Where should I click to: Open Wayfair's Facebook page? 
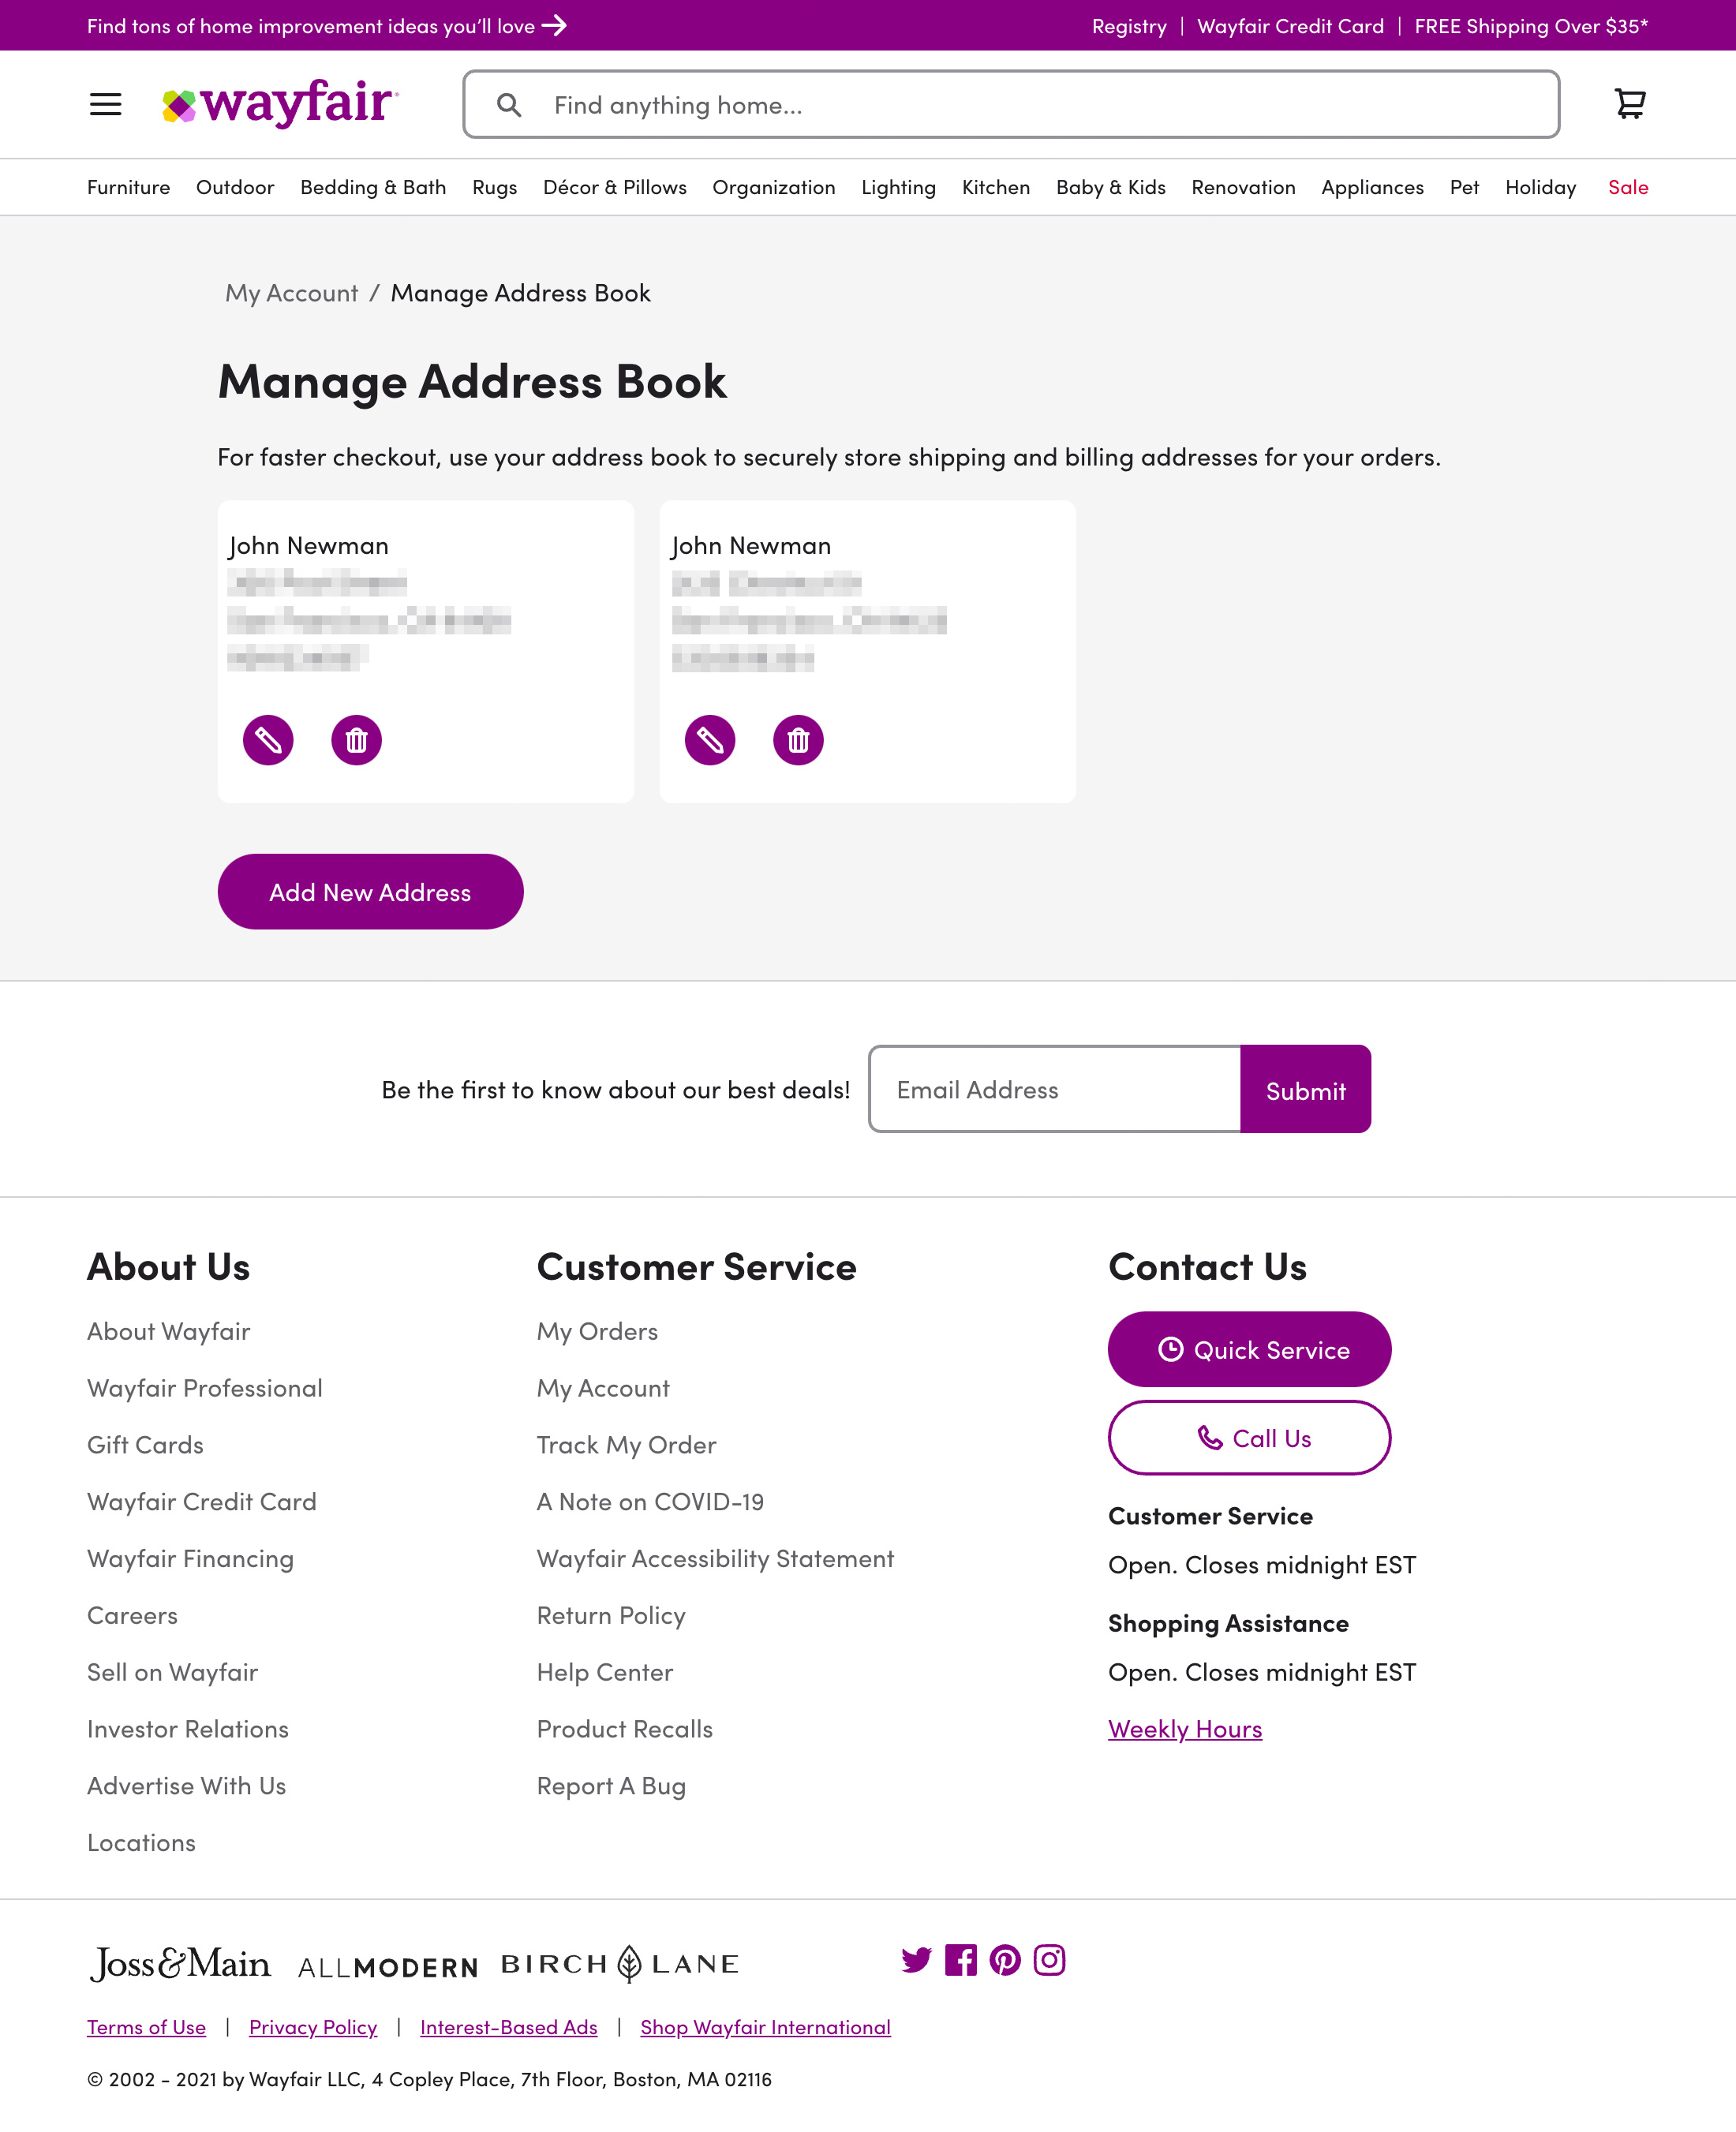tap(960, 1960)
